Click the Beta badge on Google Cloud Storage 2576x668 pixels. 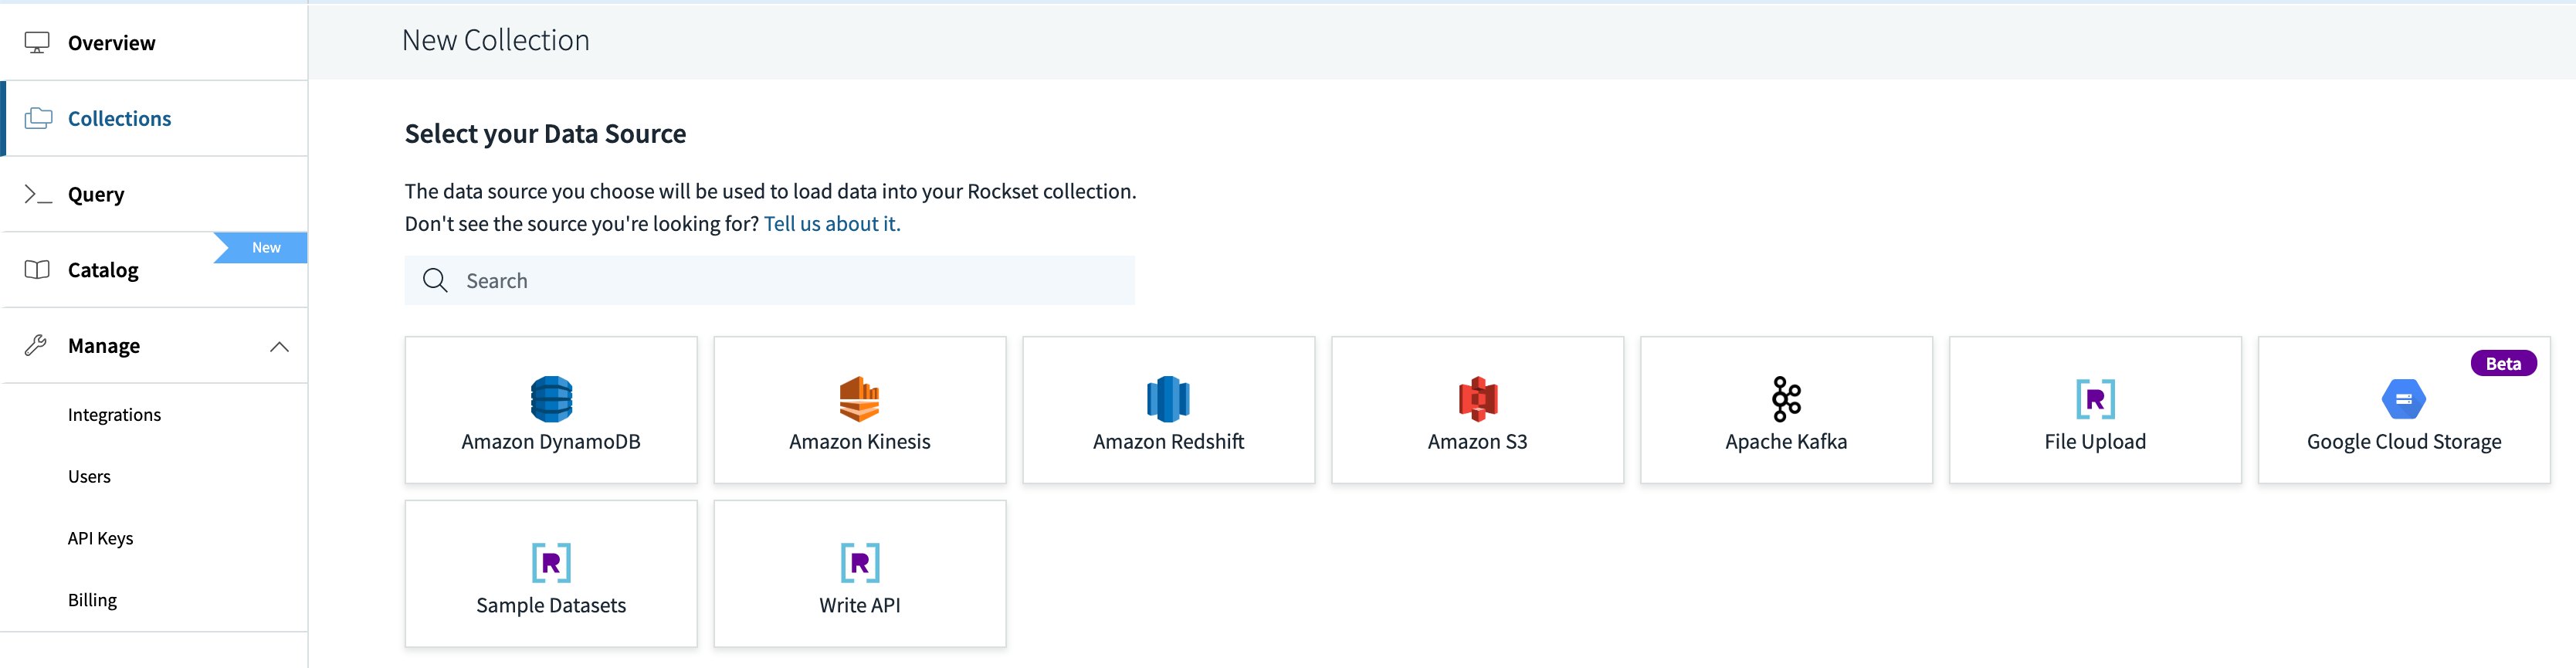(x=2503, y=363)
